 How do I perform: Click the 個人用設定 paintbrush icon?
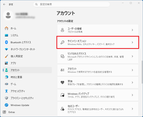tap(6, 56)
